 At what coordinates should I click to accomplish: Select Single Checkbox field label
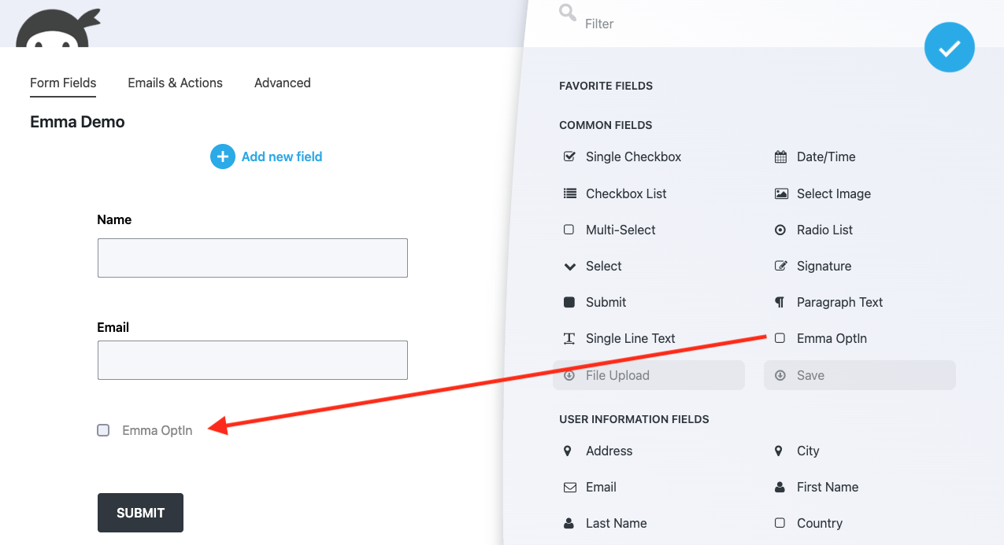[x=634, y=157]
